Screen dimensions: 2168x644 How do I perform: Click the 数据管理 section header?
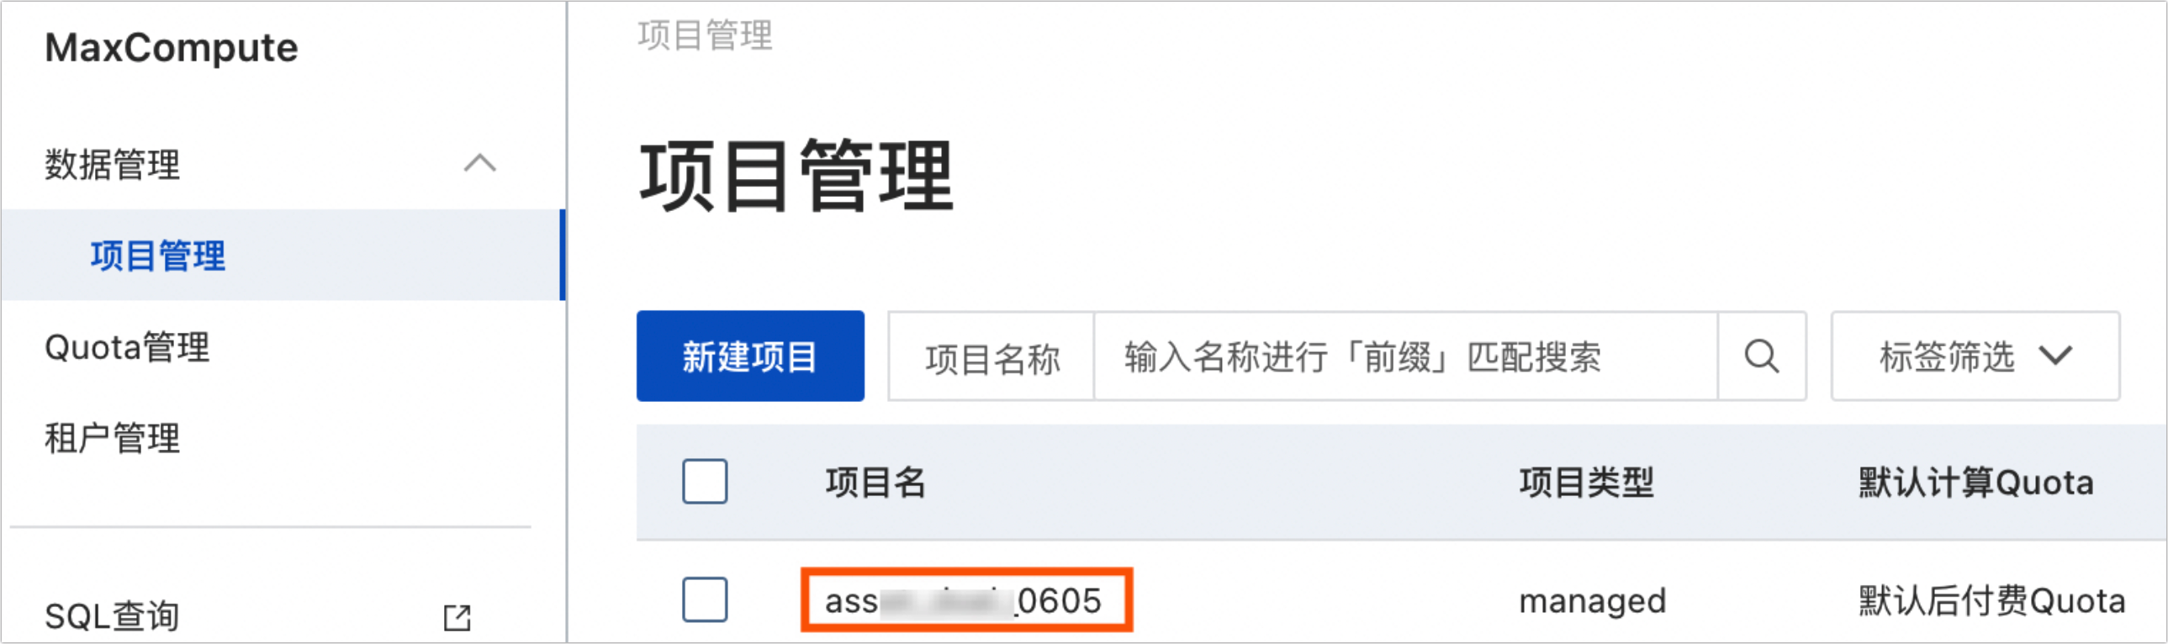pos(112,163)
